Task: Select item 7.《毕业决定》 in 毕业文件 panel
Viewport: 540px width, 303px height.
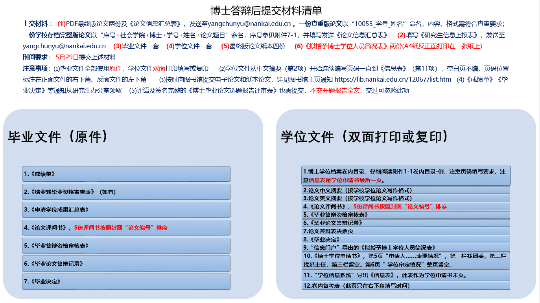Action: (x=126, y=282)
